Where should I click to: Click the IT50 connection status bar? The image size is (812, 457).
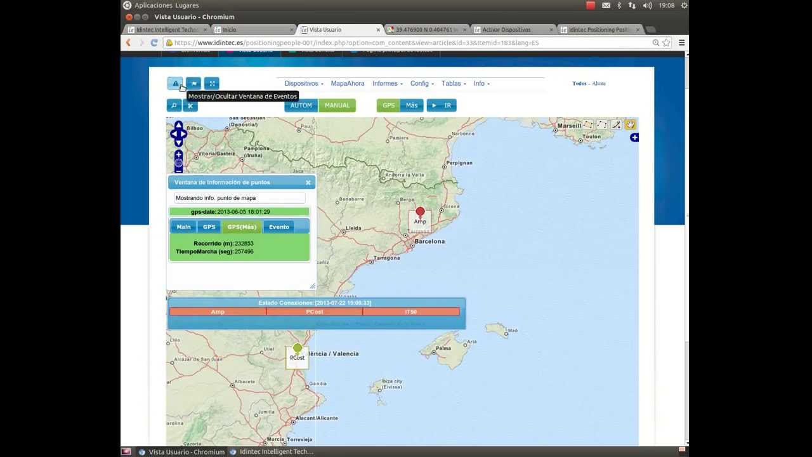point(411,312)
